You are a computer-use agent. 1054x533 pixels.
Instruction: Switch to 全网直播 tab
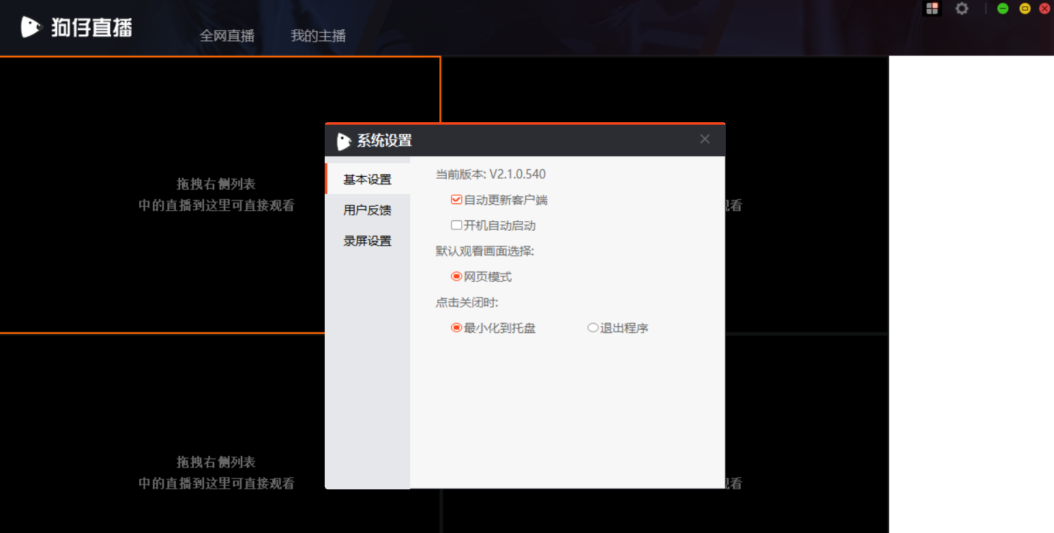pos(227,35)
